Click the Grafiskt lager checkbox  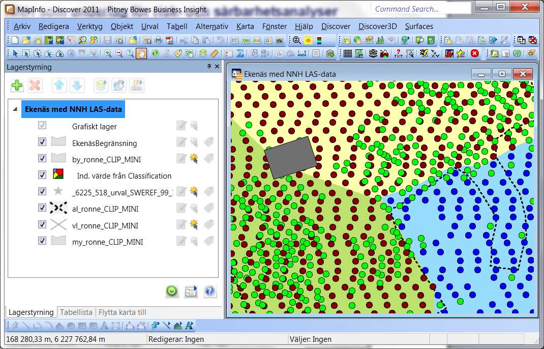pos(42,125)
